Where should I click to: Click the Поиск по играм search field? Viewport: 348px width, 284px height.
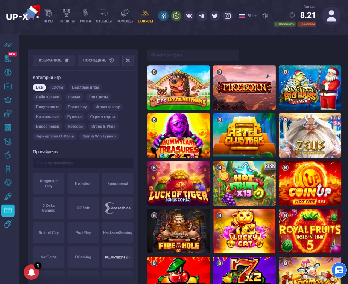pos(193,55)
